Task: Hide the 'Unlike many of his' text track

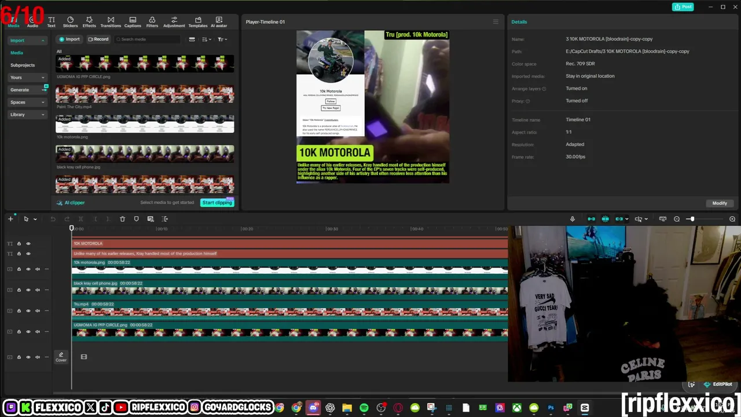Action: (x=28, y=254)
